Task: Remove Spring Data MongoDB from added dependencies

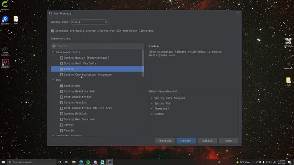Action: tap(152, 98)
